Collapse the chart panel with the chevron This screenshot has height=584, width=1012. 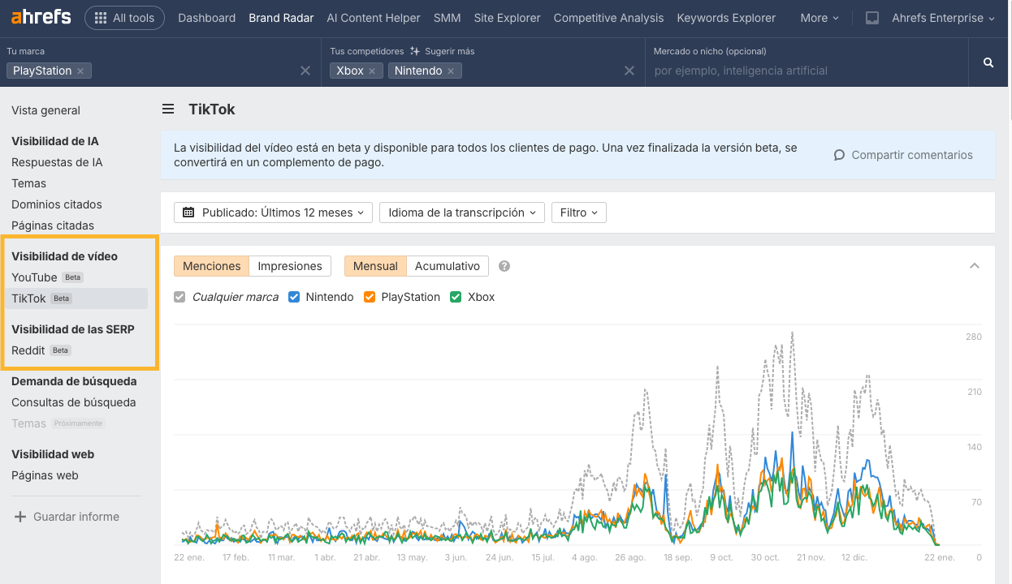point(975,265)
